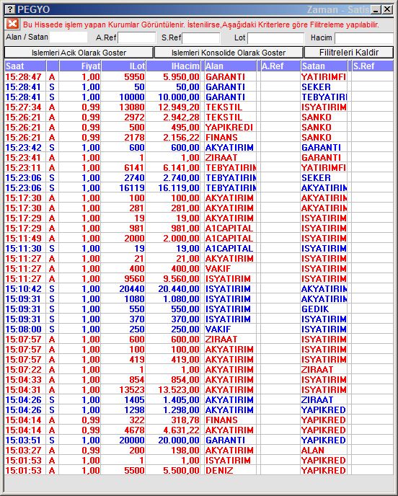Image resolution: width=398 pixels, height=496 pixels.
Task: Sort by the A.Ref column header
Action: (280, 66)
